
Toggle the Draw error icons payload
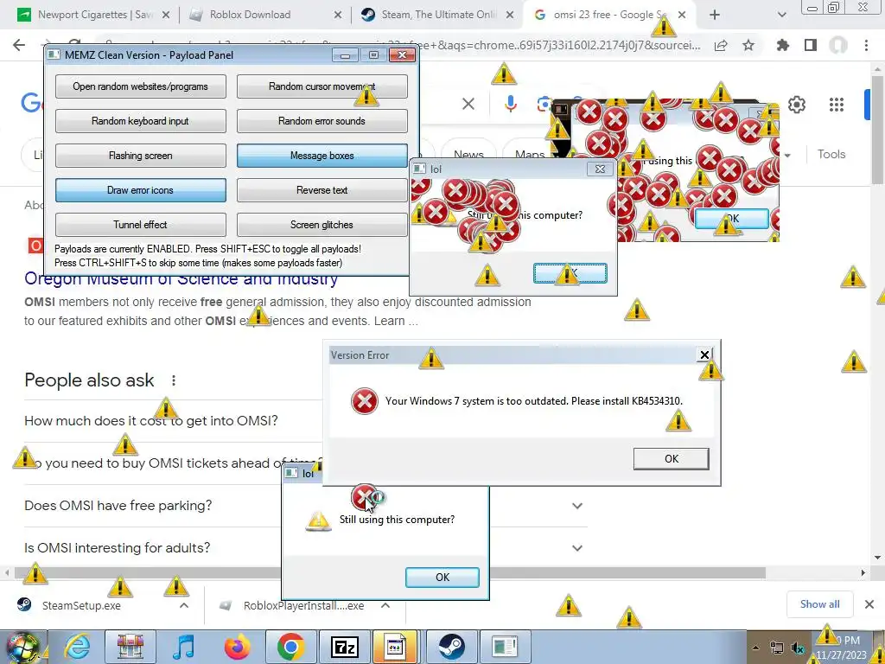pyautogui.click(x=141, y=189)
